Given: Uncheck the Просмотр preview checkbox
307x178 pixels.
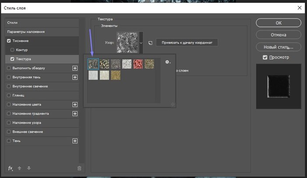Looking at the screenshot, I should 265,57.
